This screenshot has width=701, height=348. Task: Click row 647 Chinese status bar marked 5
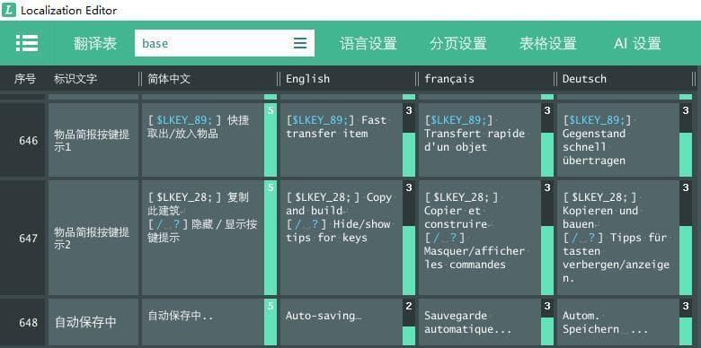pyautogui.click(x=271, y=238)
